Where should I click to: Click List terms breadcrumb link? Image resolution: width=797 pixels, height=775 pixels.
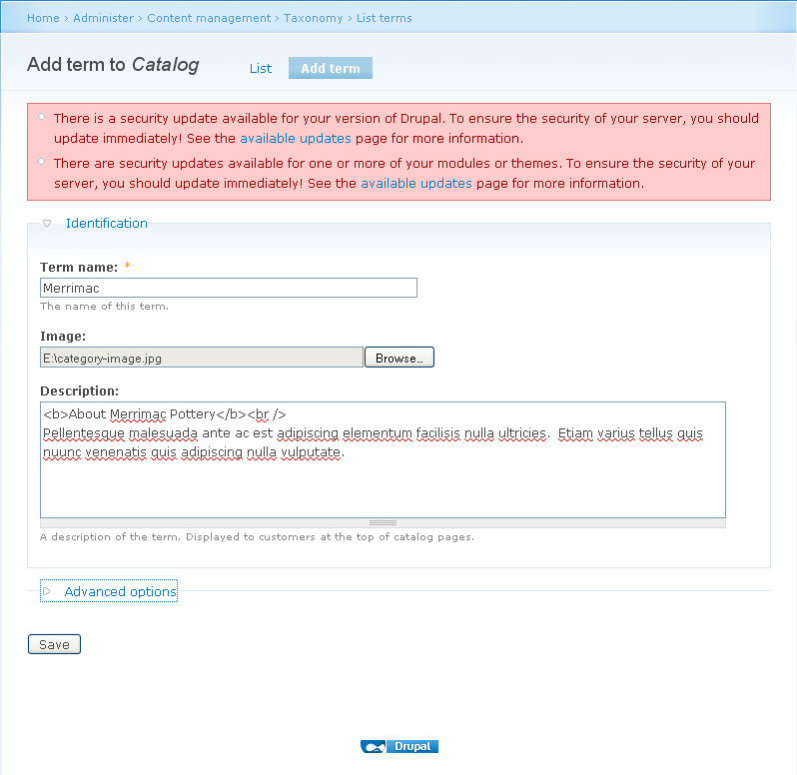tap(385, 18)
